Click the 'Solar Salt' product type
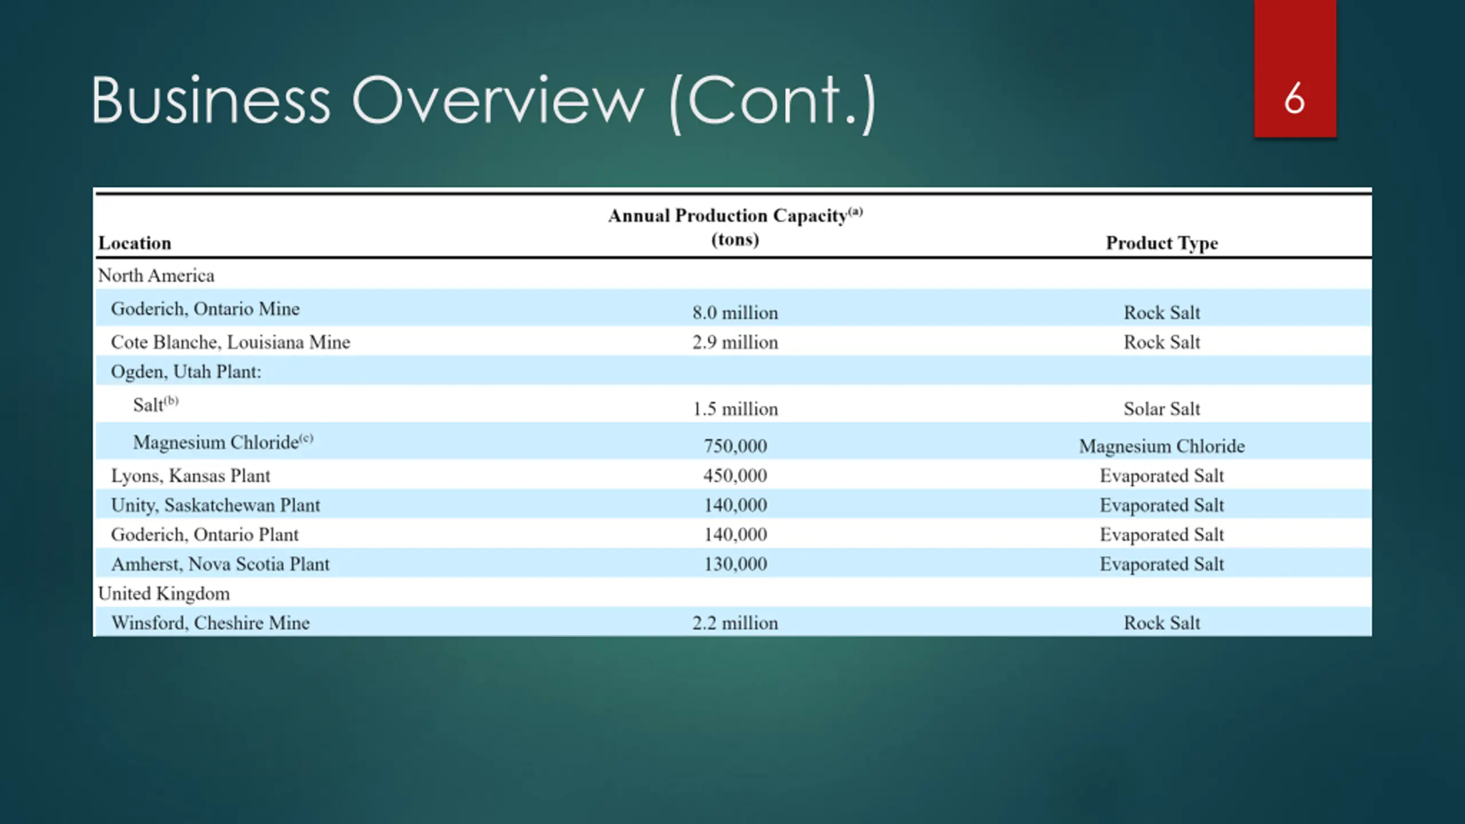This screenshot has height=824, width=1465. click(1162, 409)
